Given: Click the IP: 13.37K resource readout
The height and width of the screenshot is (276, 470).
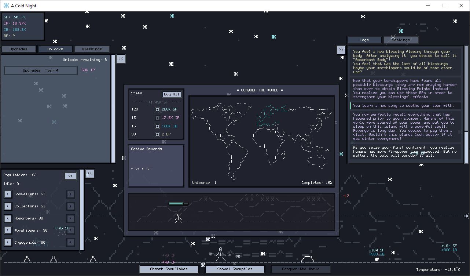Looking at the screenshot, I should click(15, 23).
